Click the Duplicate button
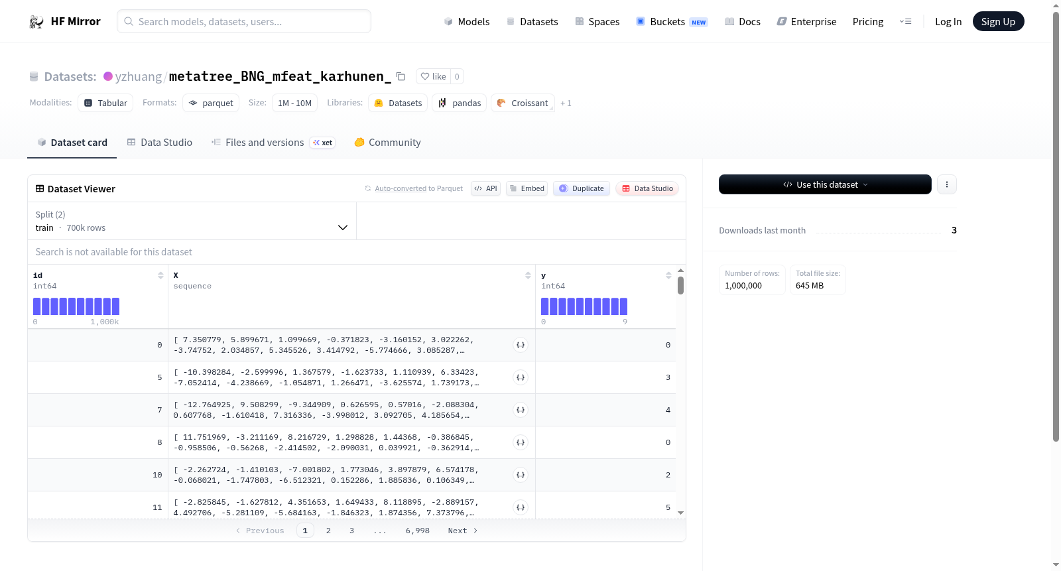The width and height of the screenshot is (1061, 571). coord(582,188)
